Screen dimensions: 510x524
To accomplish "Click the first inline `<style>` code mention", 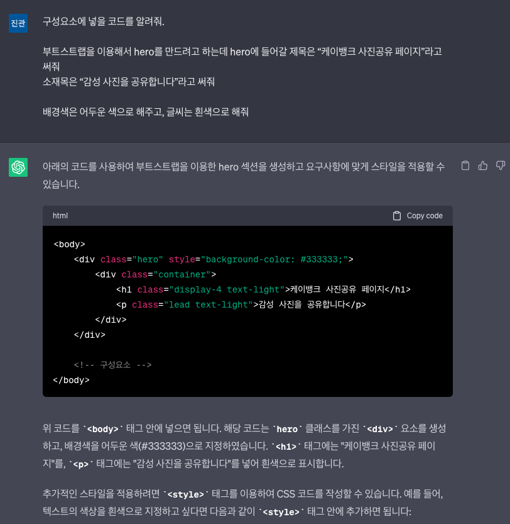I will [x=185, y=494].
